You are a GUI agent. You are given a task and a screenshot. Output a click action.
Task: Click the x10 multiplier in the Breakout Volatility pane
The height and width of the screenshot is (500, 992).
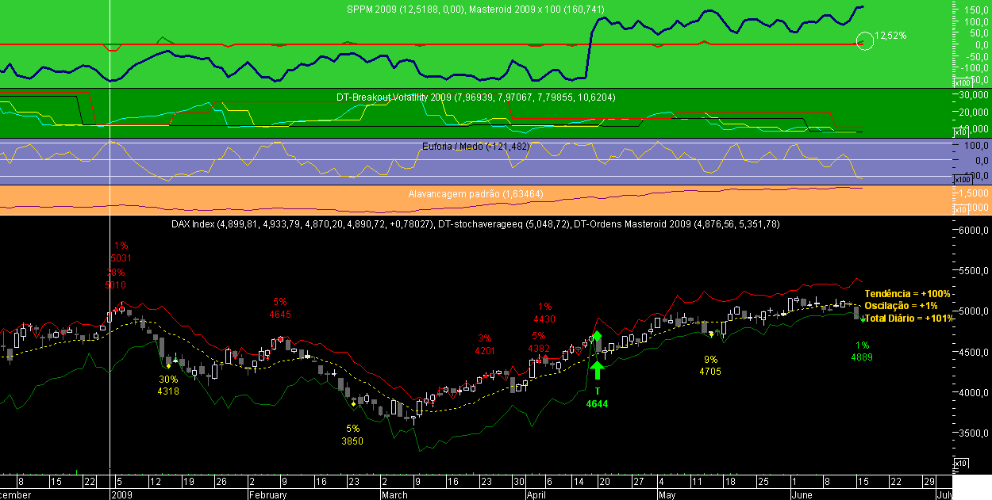coord(960,132)
